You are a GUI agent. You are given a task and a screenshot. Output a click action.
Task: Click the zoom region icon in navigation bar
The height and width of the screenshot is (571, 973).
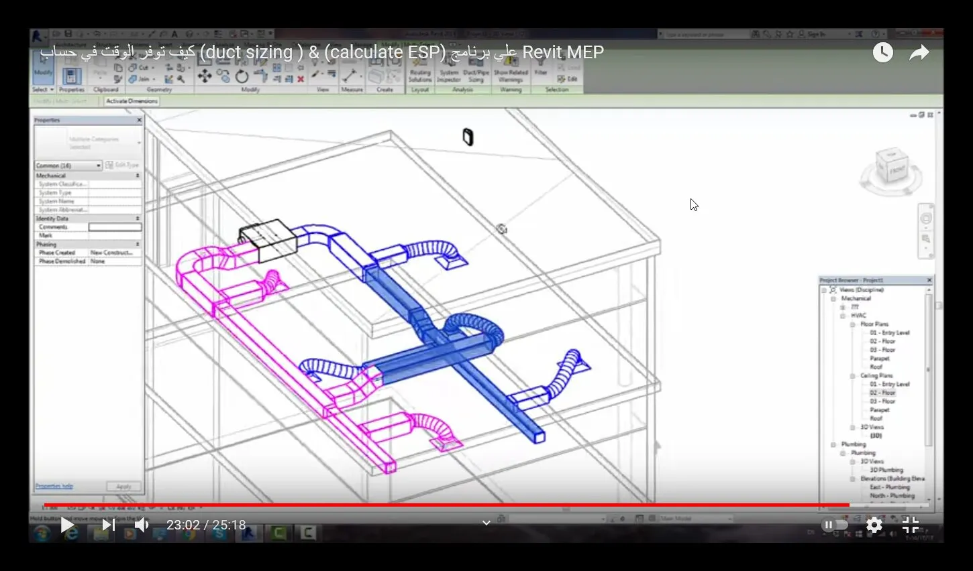pyautogui.click(x=926, y=239)
